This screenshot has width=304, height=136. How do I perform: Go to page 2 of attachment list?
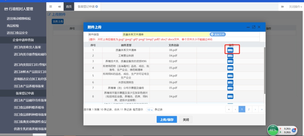(x=248, y=109)
